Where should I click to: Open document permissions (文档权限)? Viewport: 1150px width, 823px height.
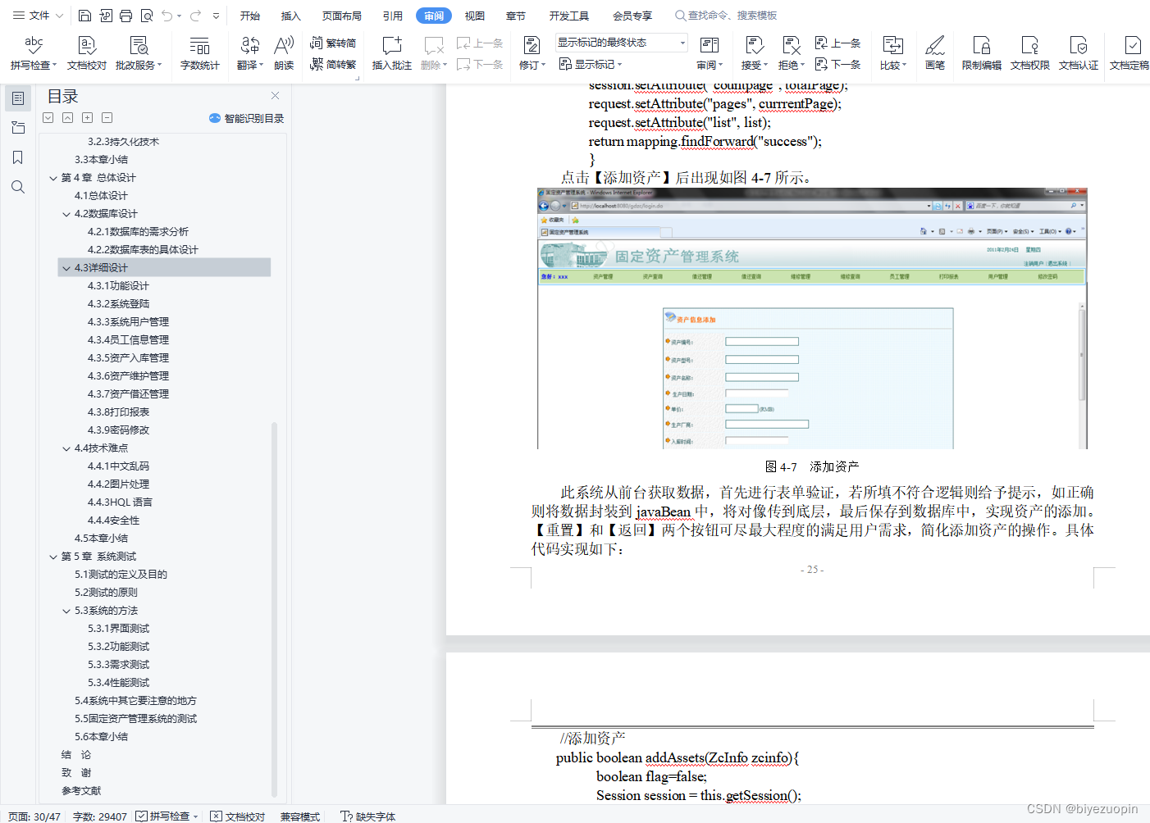(1029, 52)
